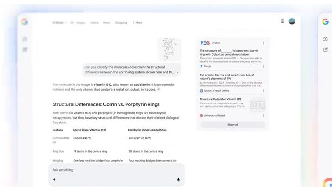
Task: Click the Show all sources button
Action: [232, 125]
